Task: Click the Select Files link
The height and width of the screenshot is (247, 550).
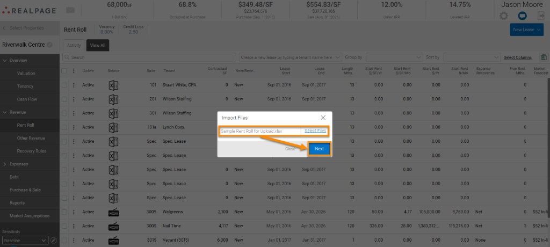Action: 315,130
